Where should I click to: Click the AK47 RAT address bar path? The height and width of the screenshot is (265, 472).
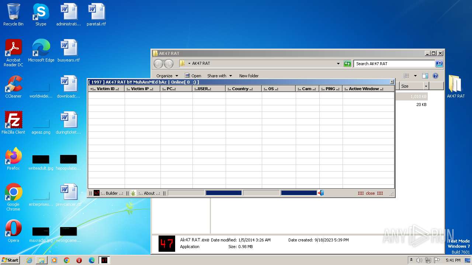(x=201, y=63)
